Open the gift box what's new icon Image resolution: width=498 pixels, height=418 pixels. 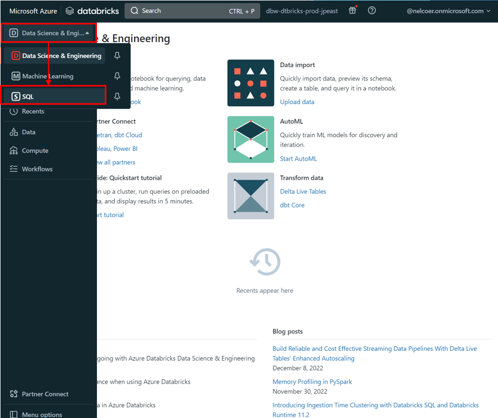pos(353,10)
